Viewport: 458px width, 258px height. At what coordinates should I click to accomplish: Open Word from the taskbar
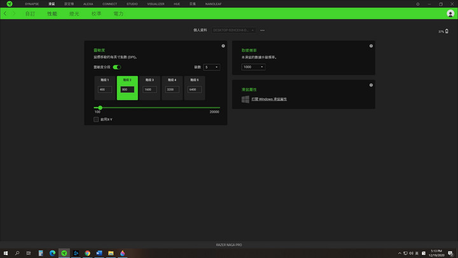click(x=99, y=253)
